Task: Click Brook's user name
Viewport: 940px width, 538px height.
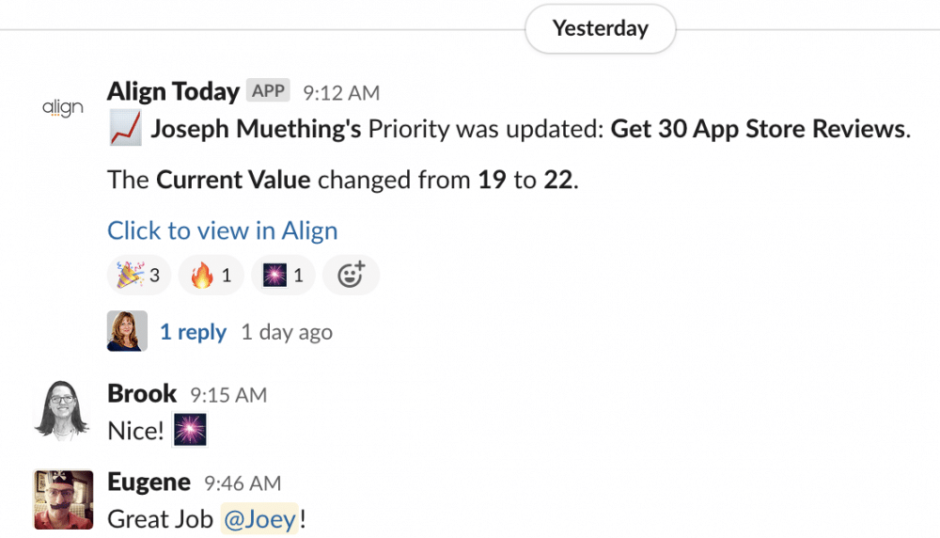Action: (x=142, y=393)
